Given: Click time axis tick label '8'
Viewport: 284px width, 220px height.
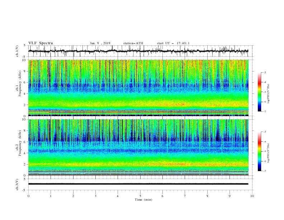Looking at the screenshot, I should pyautogui.click(x=207, y=196).
